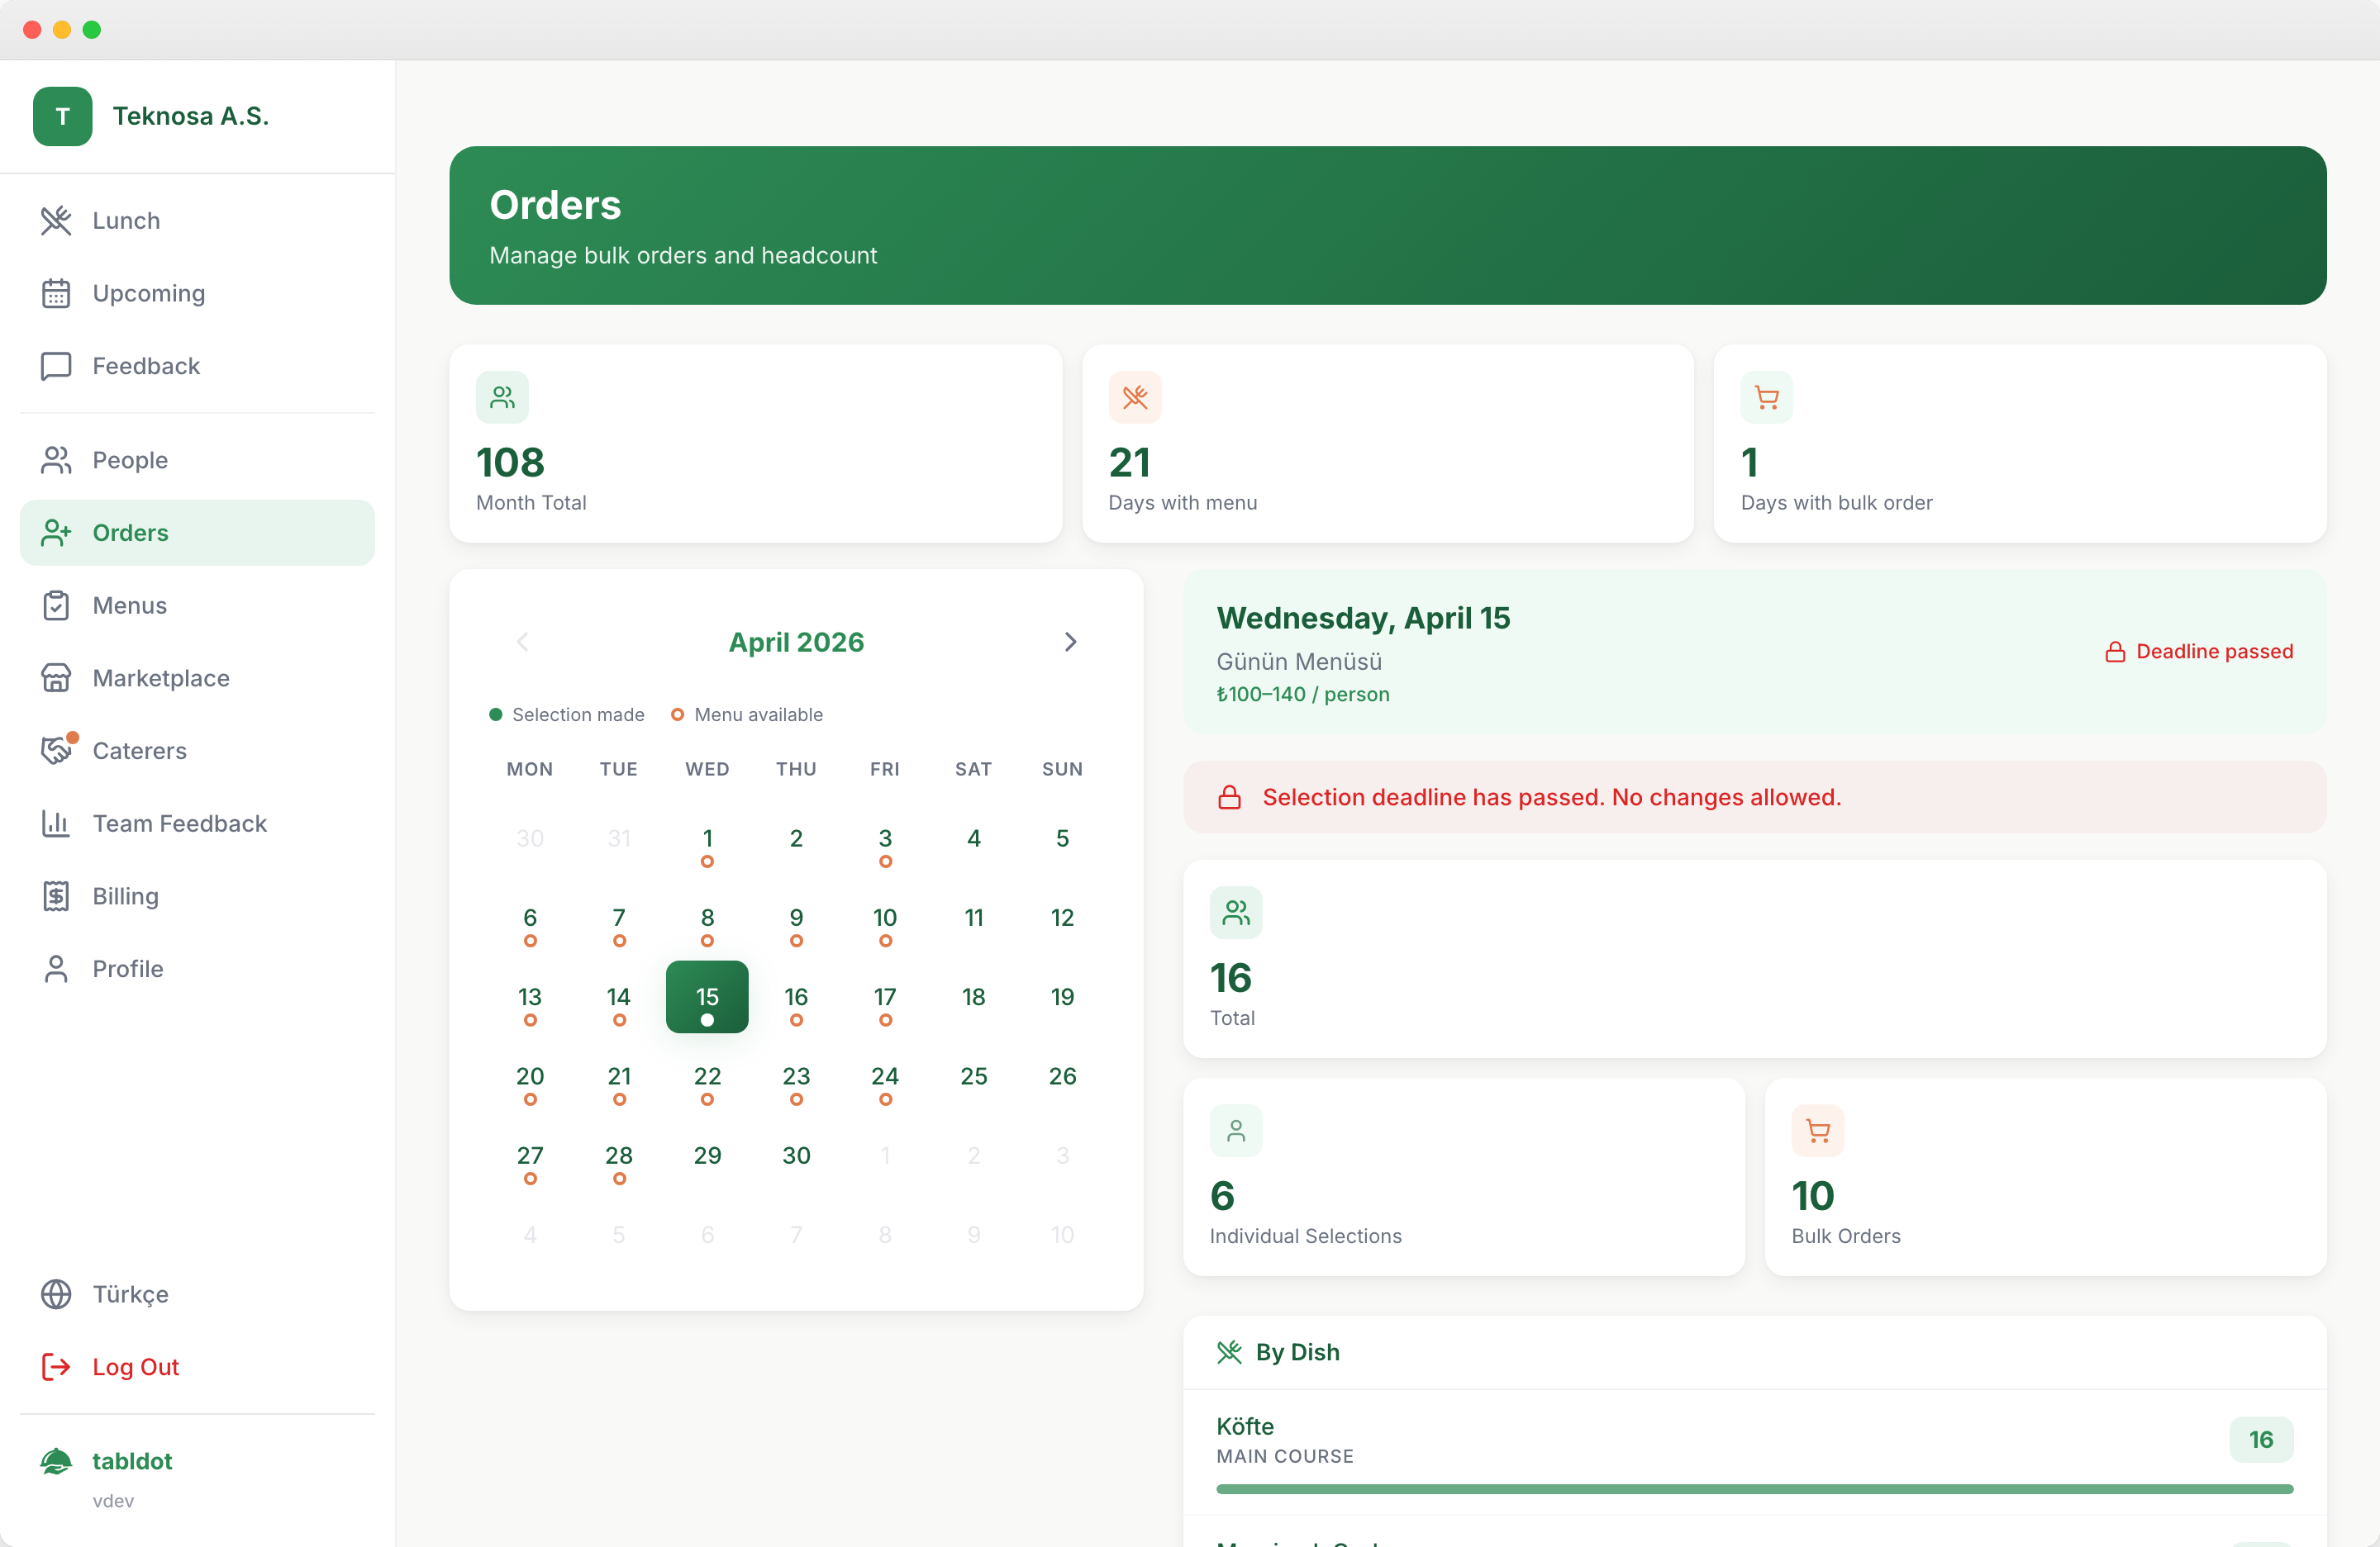Open the Menus page
The height and width of the screenshot is (1547, 2380).
[x=197, y=605]
